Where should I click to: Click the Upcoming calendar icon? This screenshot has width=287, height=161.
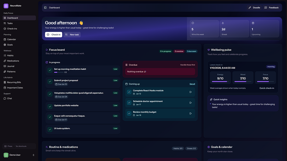point(253,23)
